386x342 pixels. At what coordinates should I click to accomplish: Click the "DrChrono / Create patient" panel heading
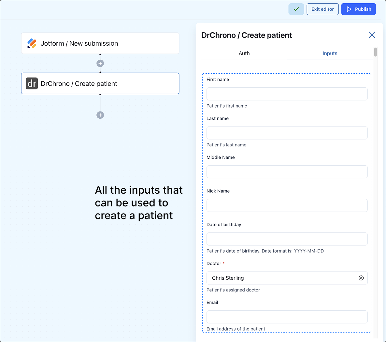pyautogui.click(x=246, y=35)
